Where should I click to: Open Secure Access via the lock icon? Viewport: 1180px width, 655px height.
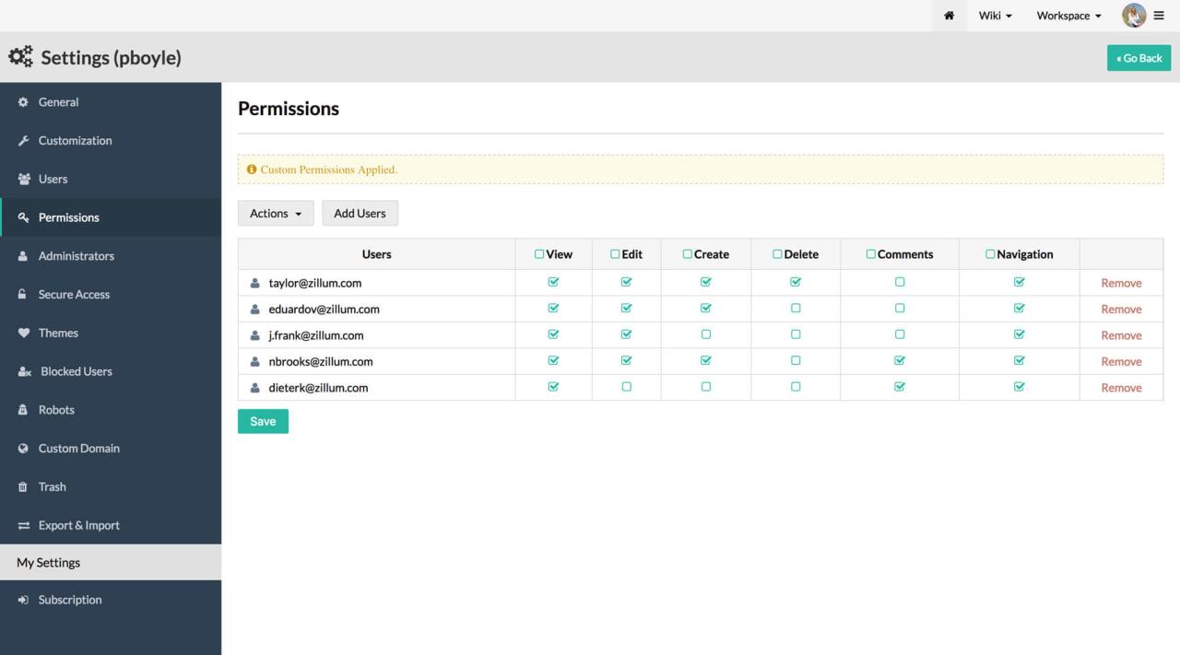point(23,294)
